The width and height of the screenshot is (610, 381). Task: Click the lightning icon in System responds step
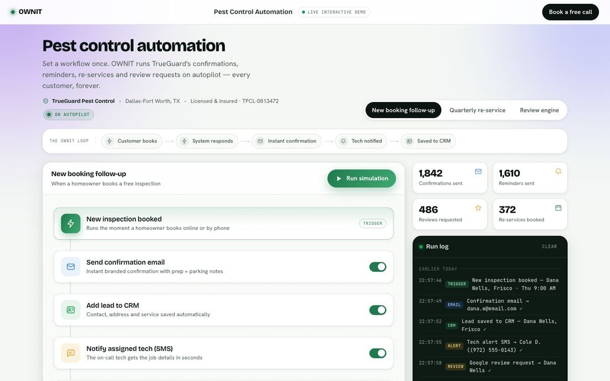click(x=185, y=141)
